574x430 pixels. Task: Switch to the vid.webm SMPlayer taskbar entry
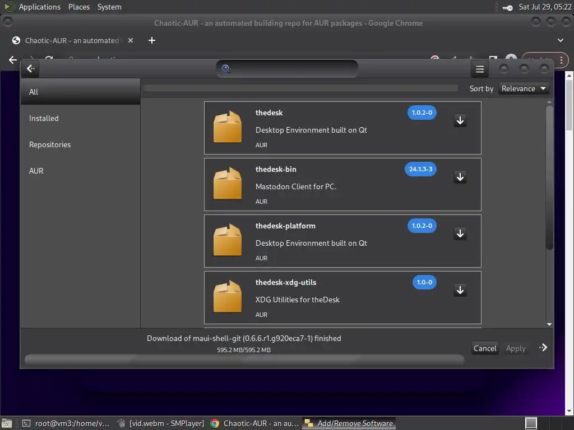tap(160, 423)
